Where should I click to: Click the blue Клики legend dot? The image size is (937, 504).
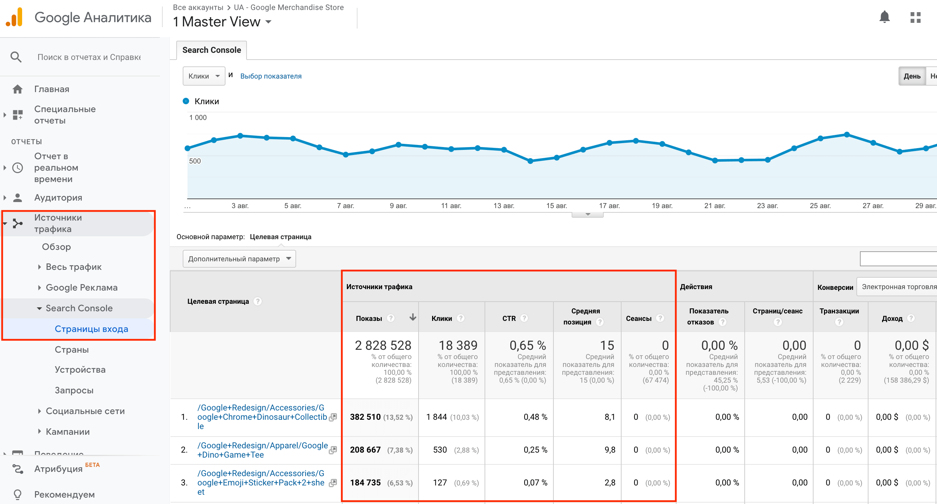pyautogui.click(x=186, y=101)
